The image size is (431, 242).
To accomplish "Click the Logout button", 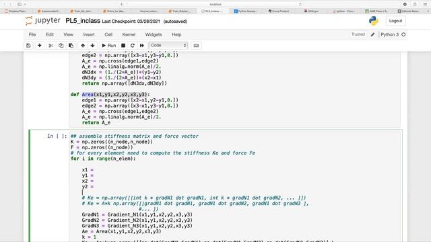I will [395, 21].
